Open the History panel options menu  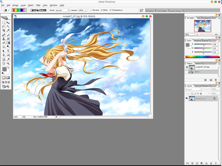(x=219, y=64)
